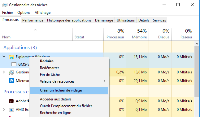Click the vertical scrollbar thumb
The image size is (200, 117).
pyautogui.click(x=197, y=72)
